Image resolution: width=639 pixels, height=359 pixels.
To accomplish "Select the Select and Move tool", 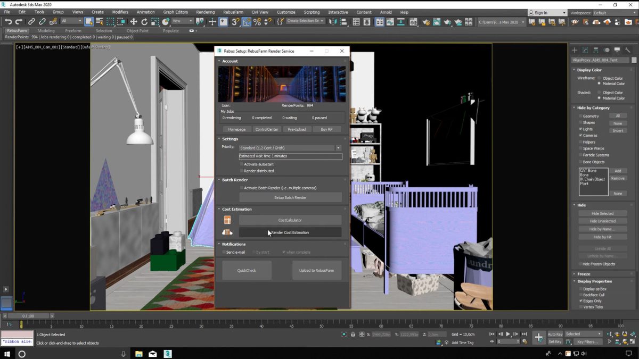I will click(133, 22).
